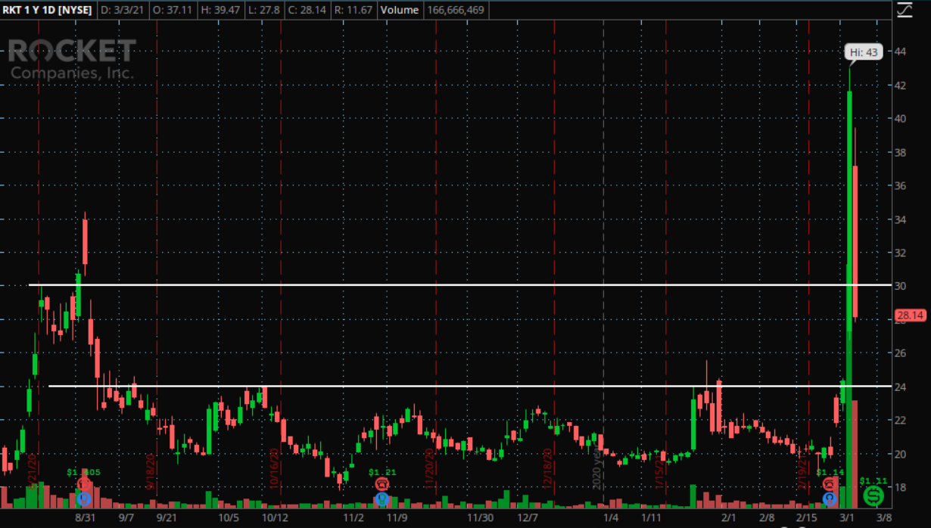Click the red 28.14 last price label
The width and height of the screenshot is (931, 528).
click(x=910, y=315)
